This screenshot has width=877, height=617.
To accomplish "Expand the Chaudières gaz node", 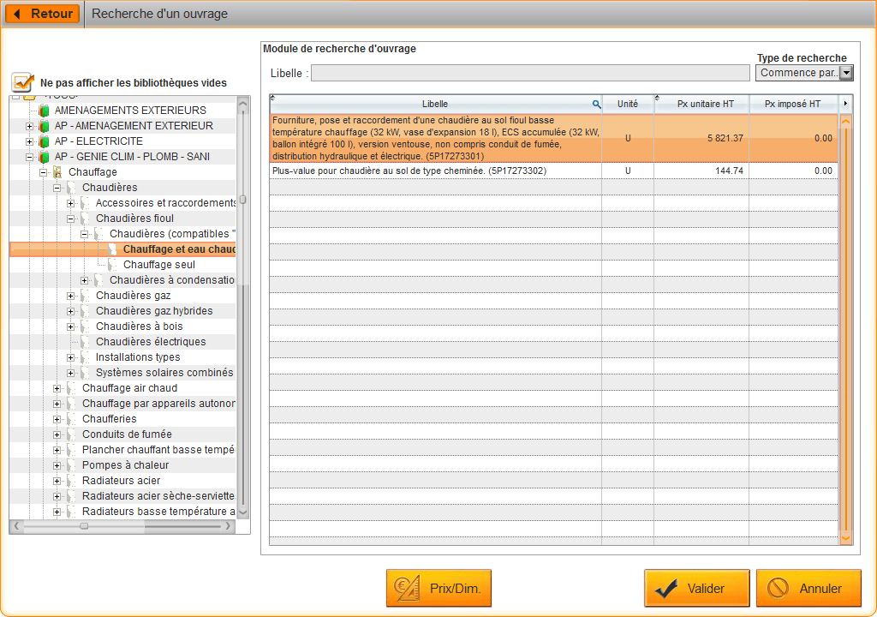I will click(x=70, y=296).
